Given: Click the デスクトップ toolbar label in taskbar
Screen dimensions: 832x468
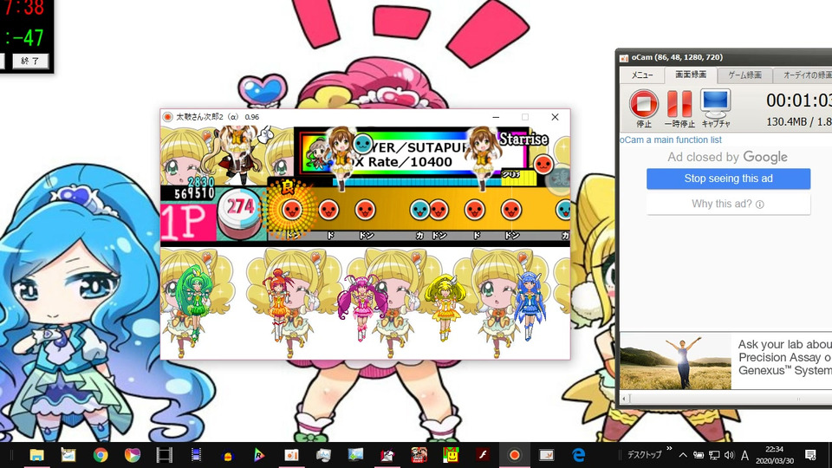Looking at the screenshot, I should [x=644, y=455].
